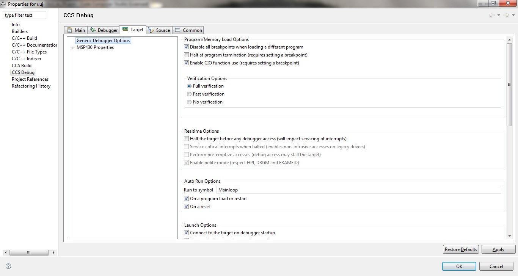518x276 pixels.
Task: Click scroll down arrow of options panel
Action: coord(510,236)
